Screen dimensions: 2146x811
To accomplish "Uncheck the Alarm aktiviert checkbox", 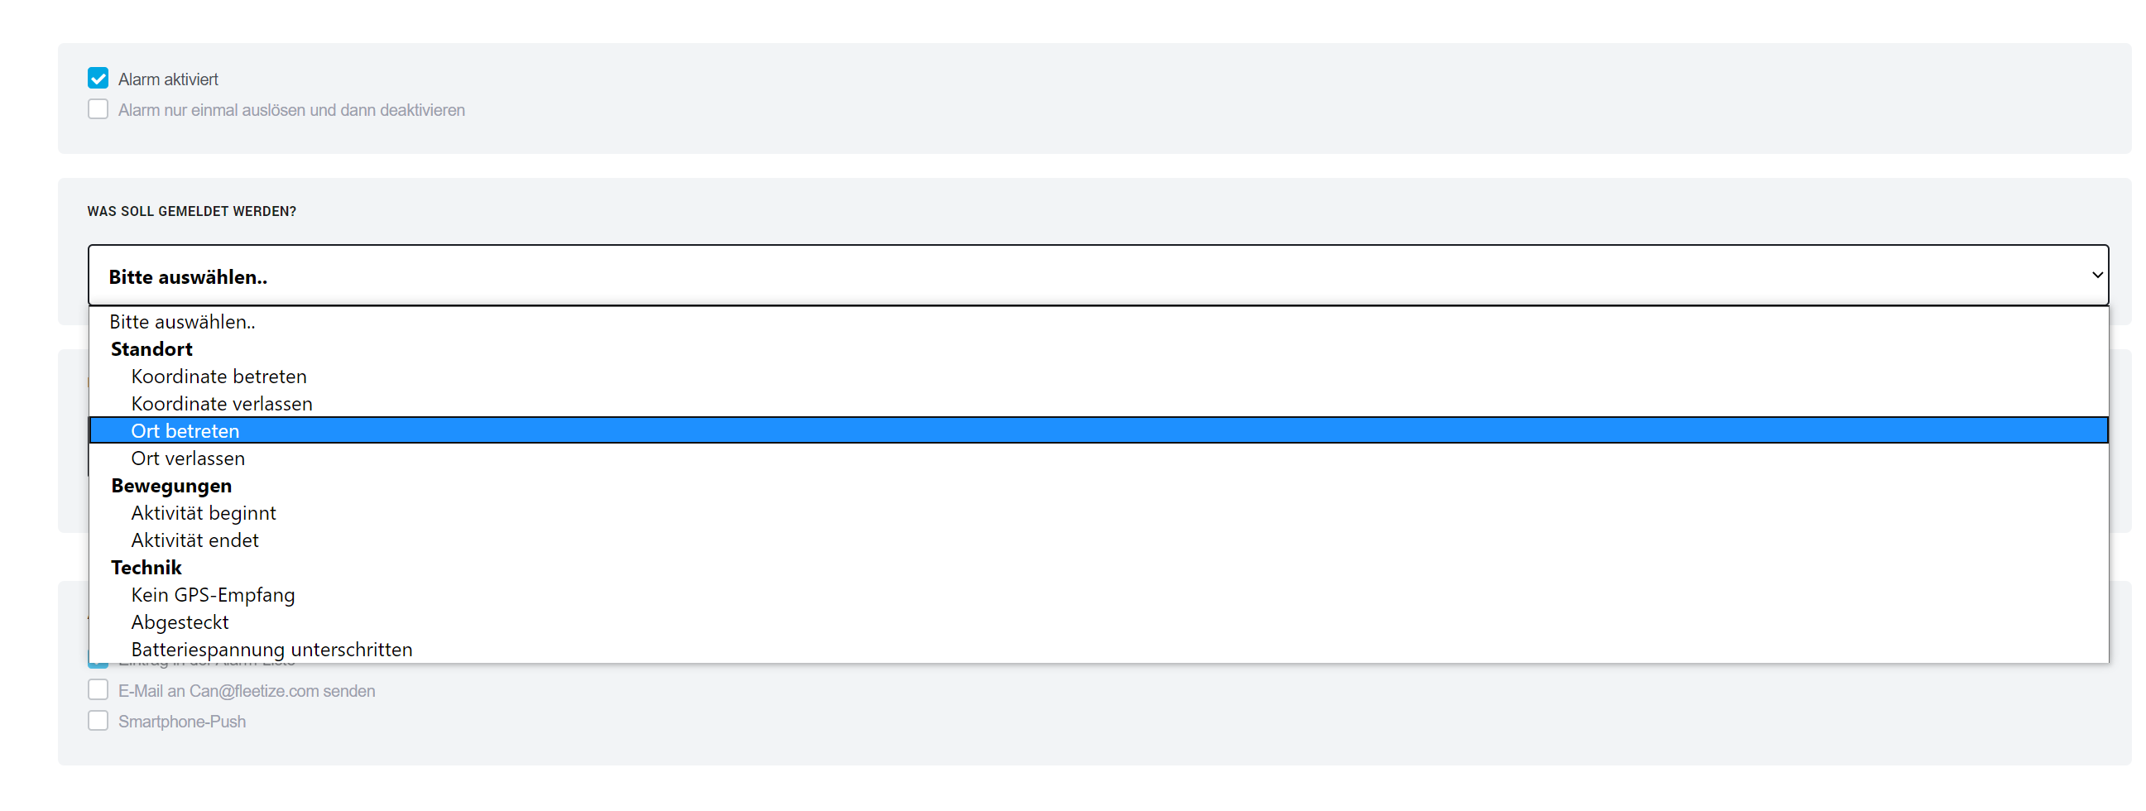I will point(98,79).
